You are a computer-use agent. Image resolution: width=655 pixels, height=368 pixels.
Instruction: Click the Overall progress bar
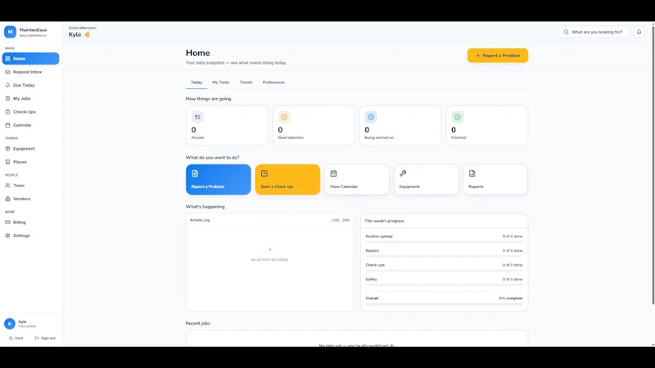pos(444,304)
